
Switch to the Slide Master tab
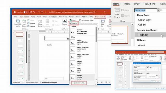pos(24,17)
